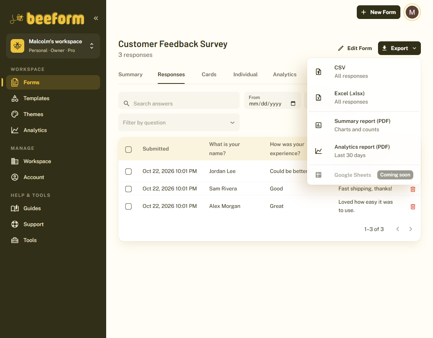433x338 pixels.
Task: Open the workspace switcher up-down arrows
Action: point(92,46)
